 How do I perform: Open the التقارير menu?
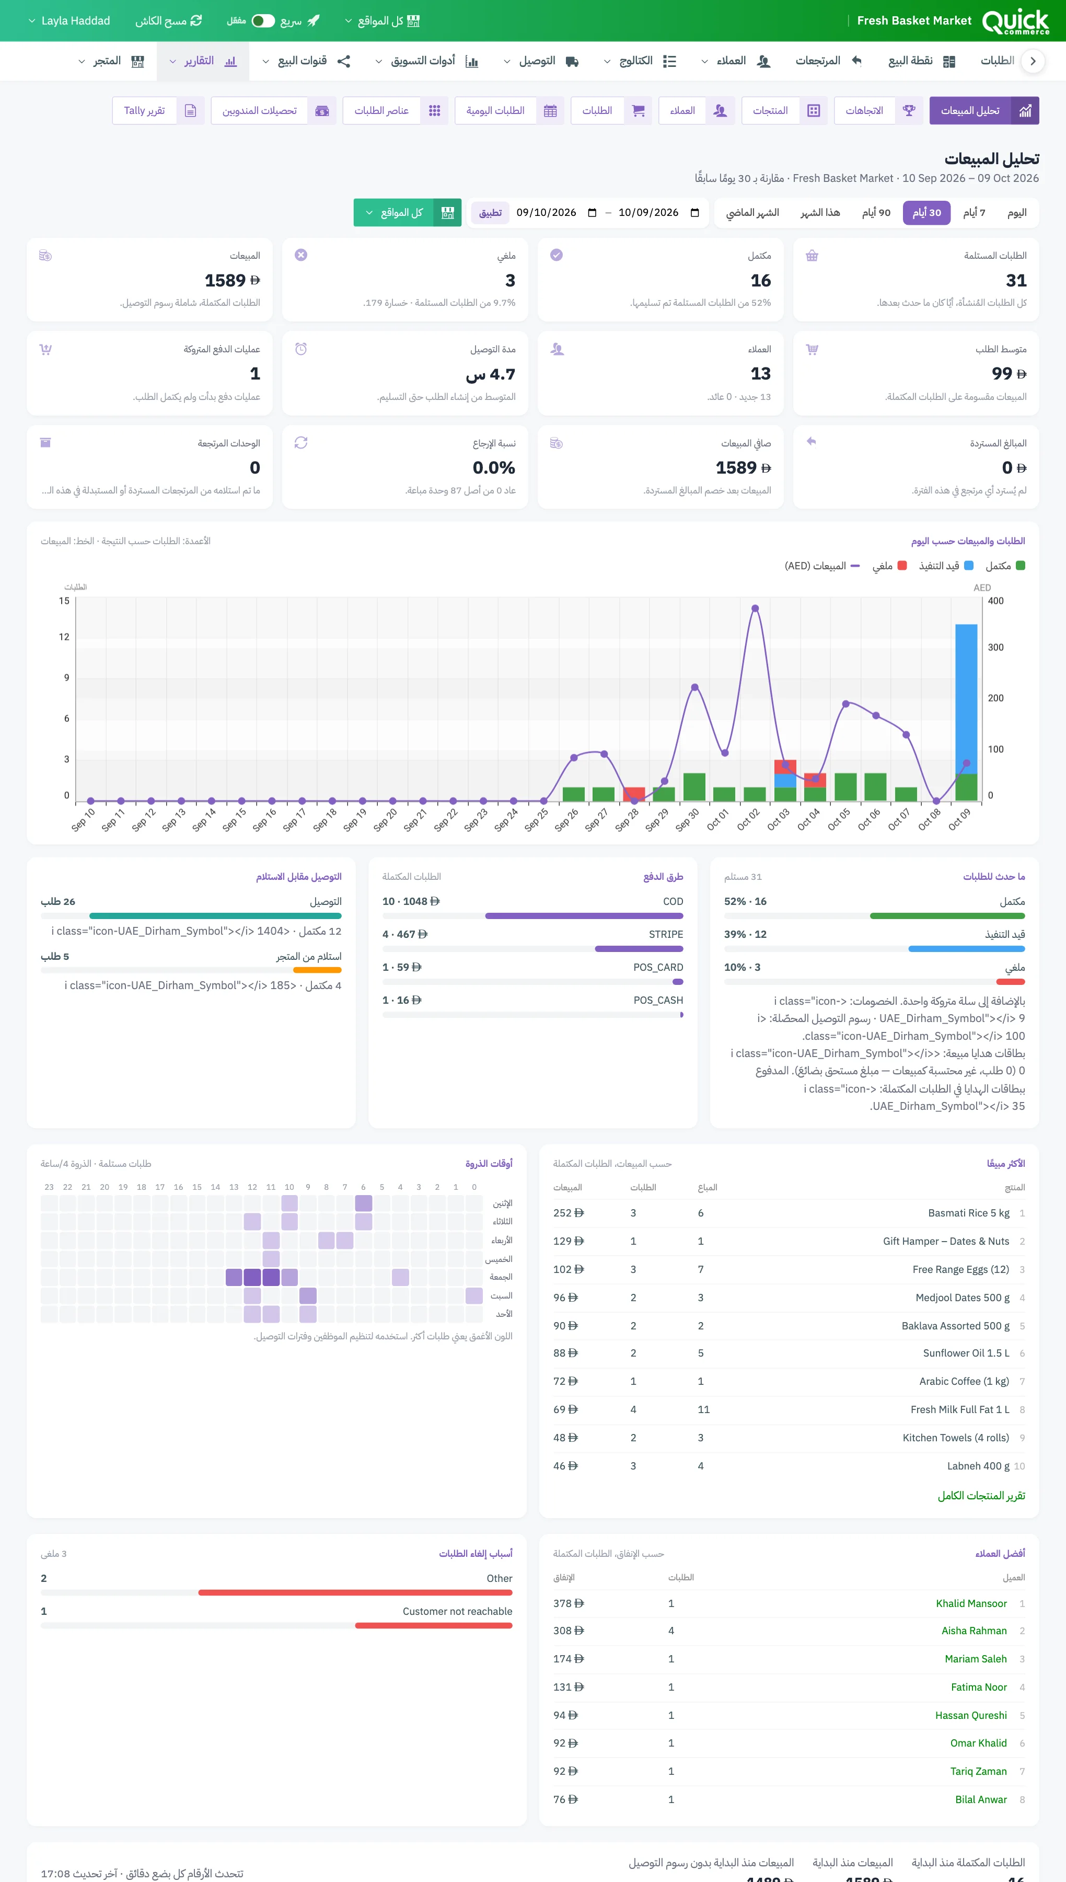pyautogui.click(x=203, y=61)
